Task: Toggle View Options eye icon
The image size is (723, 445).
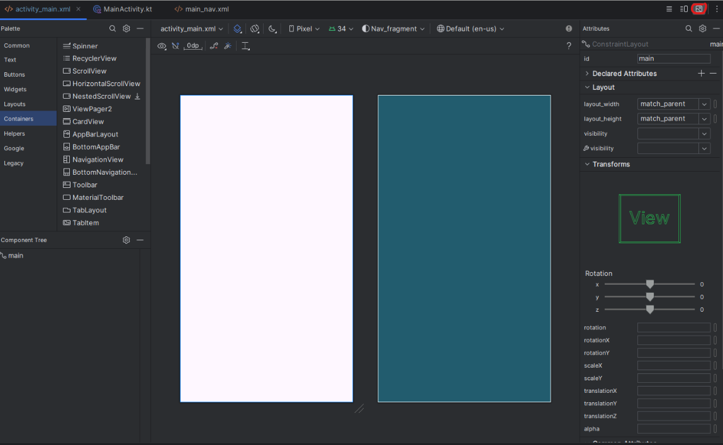Action: point(161,46)
